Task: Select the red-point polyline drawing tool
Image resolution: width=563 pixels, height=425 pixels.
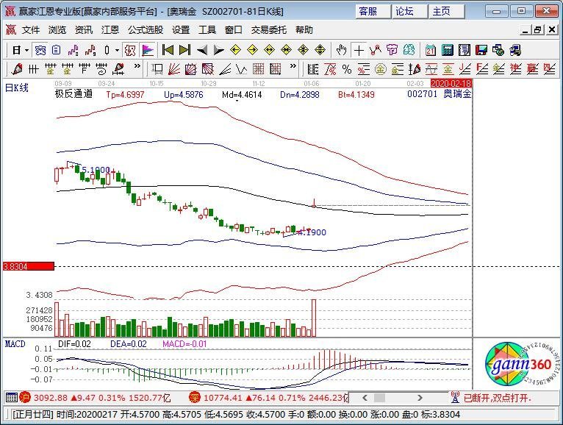Action: coord(376,50)
